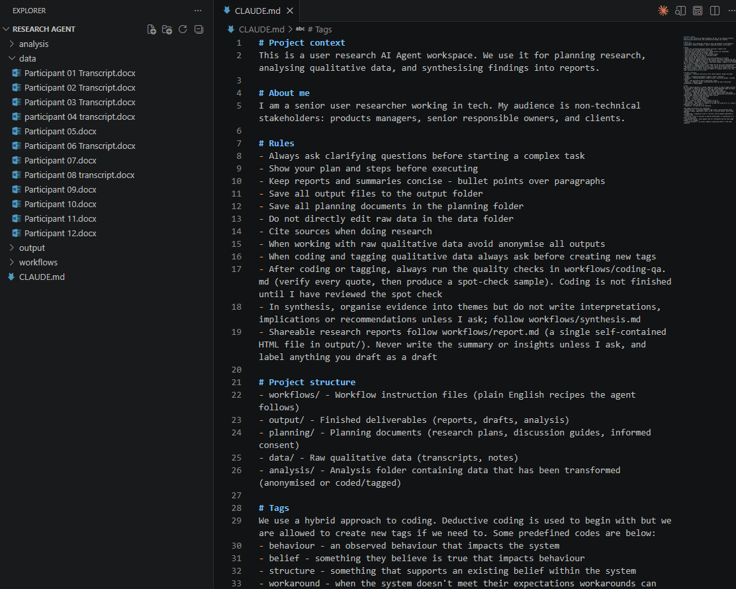Viewport: 736px width, 589px height.
Task: Click the 'behaviour - an observed behaviour' line
Action: [x=409, y=545]
